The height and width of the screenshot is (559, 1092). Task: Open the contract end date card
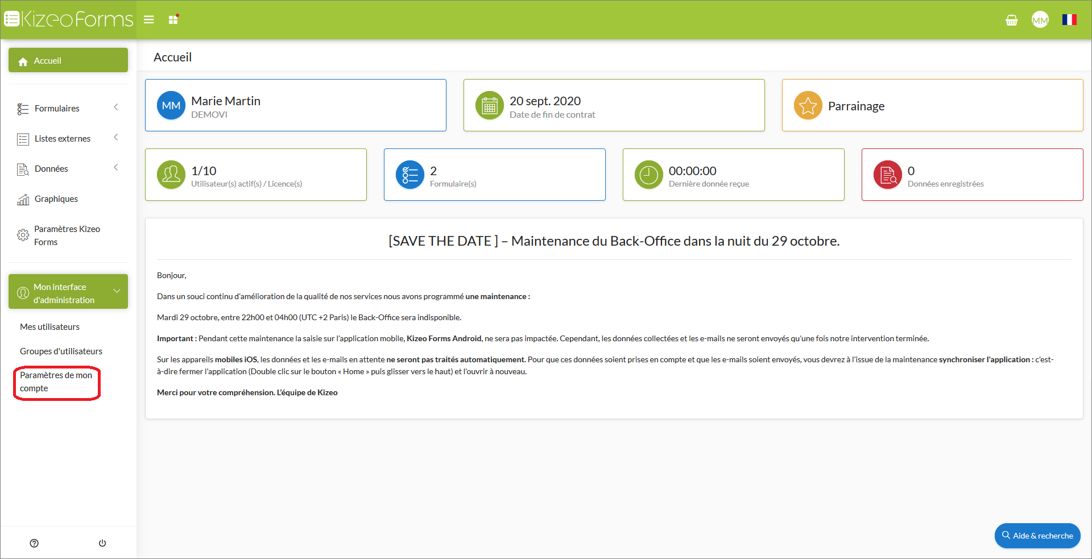614,105
